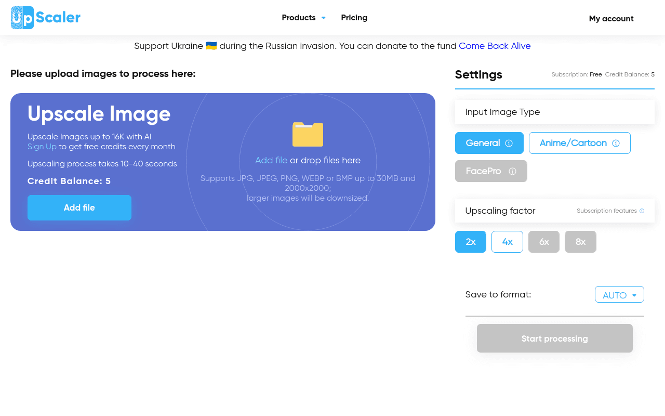Click the yellow folder upload icon

point(308,134)
